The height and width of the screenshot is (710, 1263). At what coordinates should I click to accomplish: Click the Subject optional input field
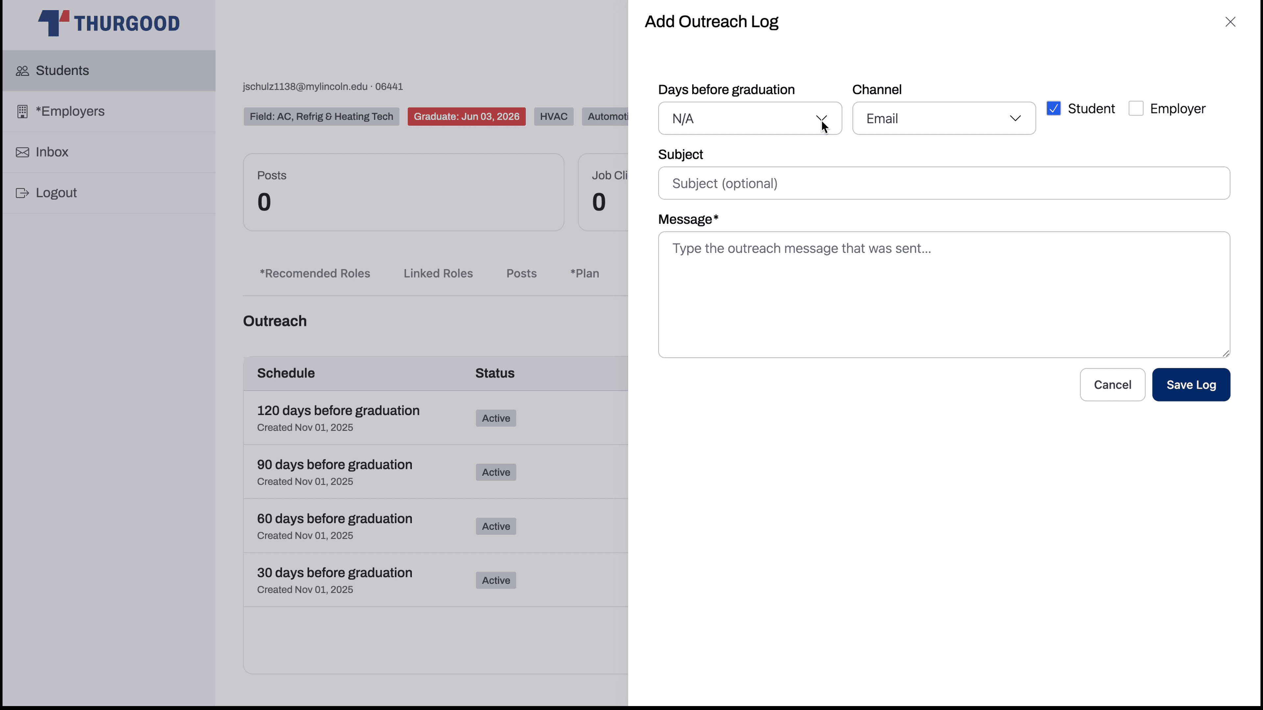(x=943, y=183)
